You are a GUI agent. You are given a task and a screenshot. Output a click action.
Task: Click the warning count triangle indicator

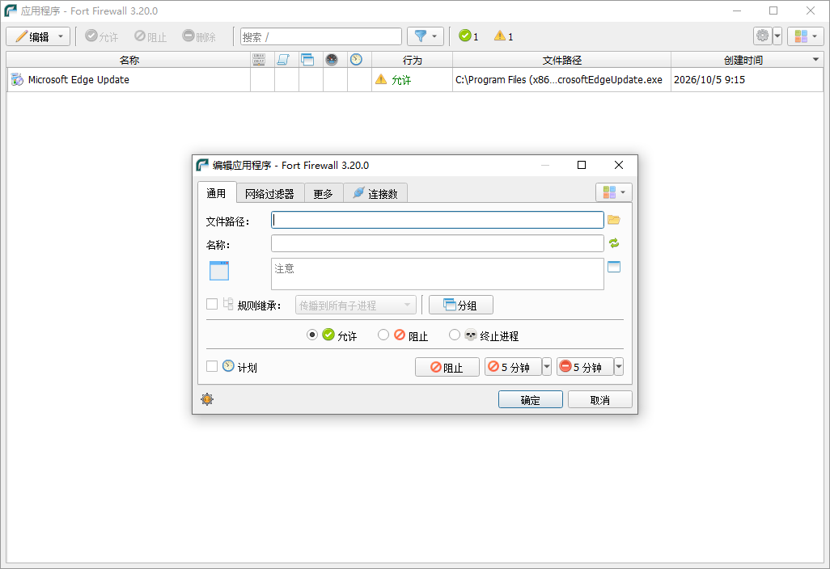coord(503,36)
